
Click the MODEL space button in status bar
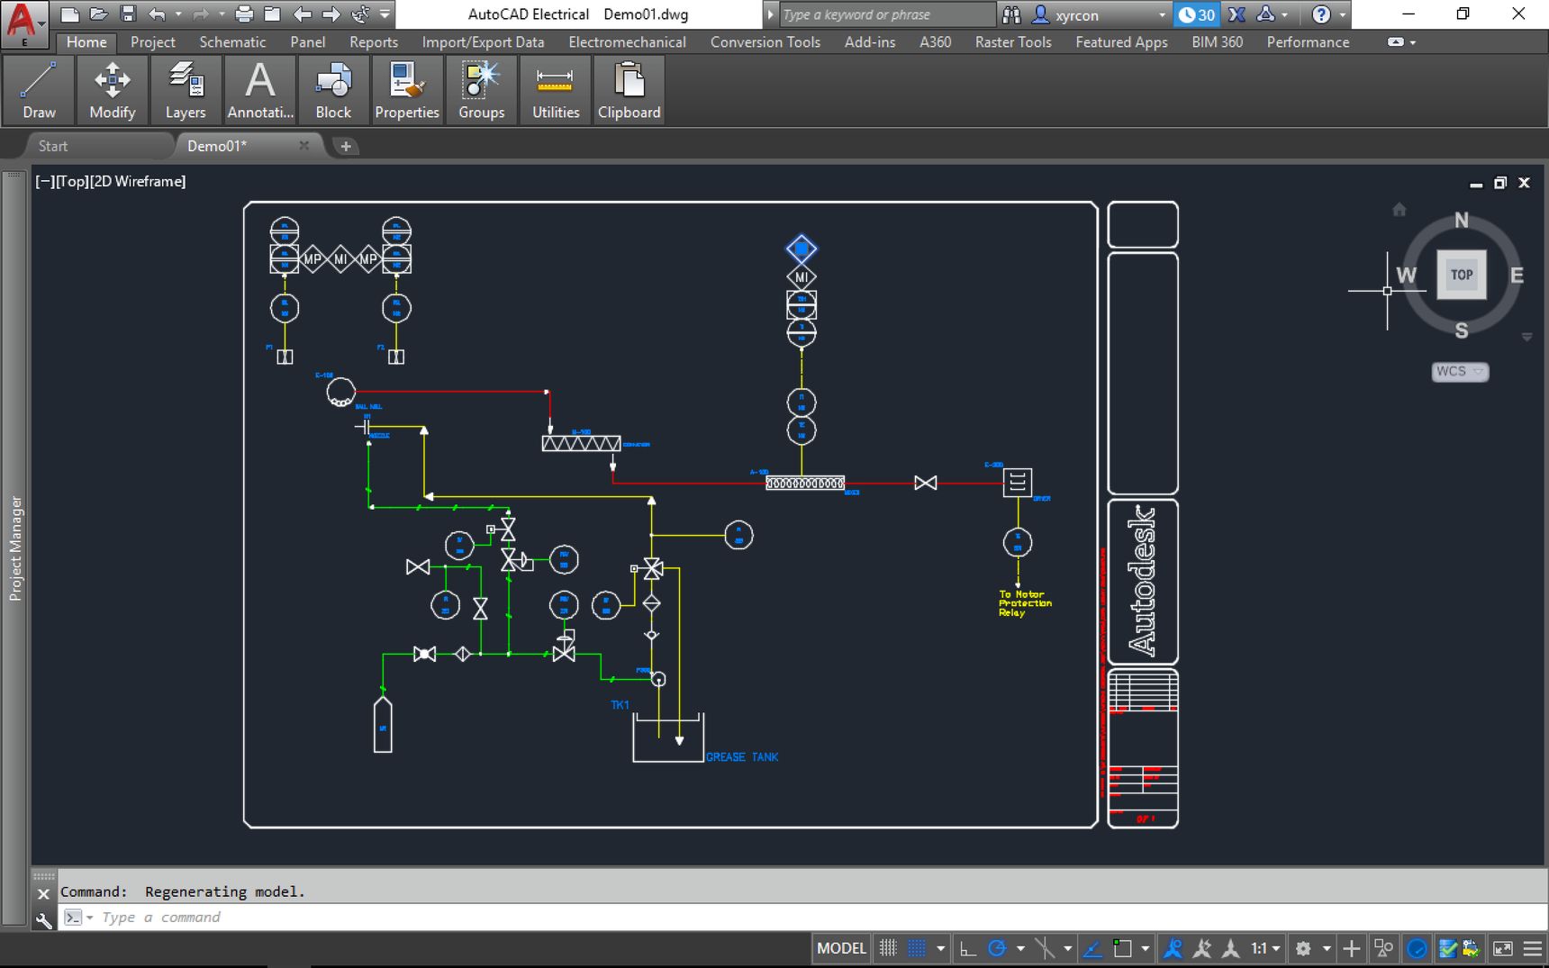(840, 948)
